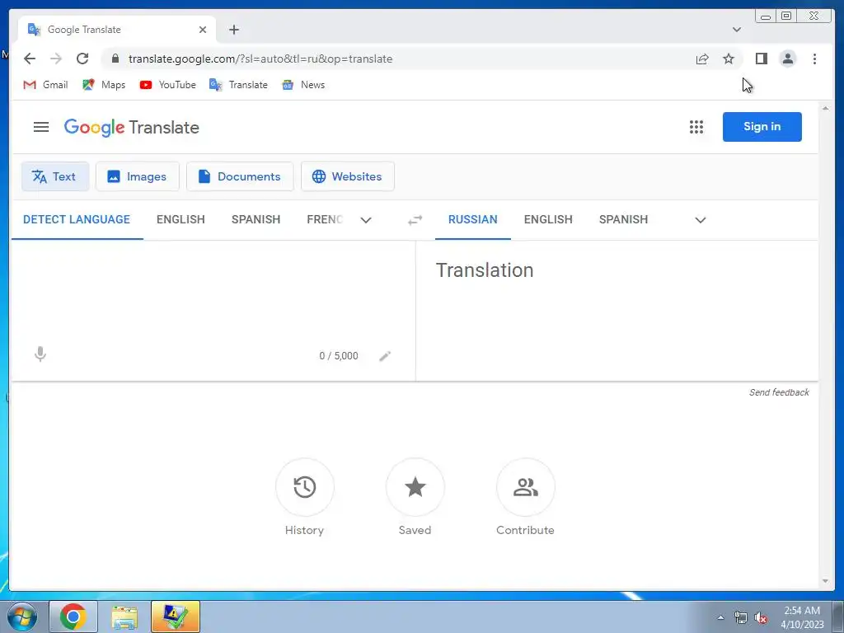
Task: Focus the source text input area
Action: coord(213,293)
